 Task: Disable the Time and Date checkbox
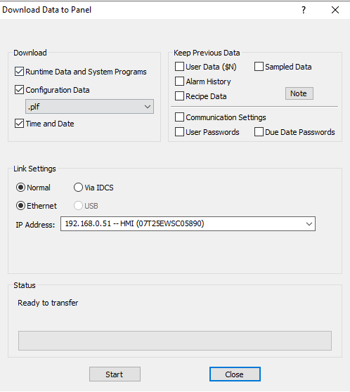19,124
